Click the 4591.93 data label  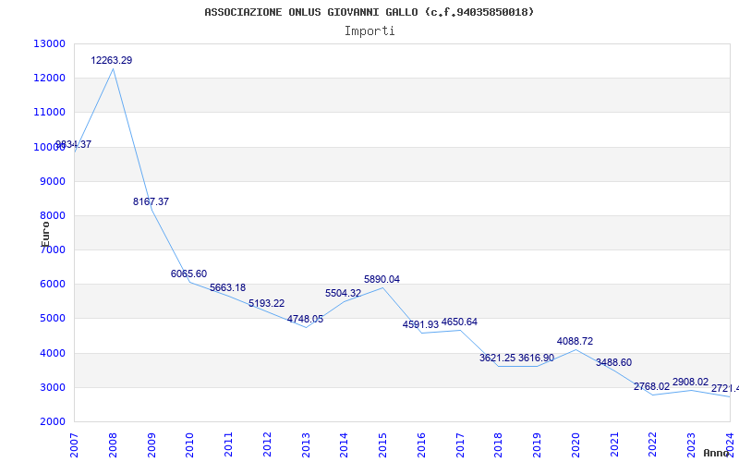pos(420,324)
